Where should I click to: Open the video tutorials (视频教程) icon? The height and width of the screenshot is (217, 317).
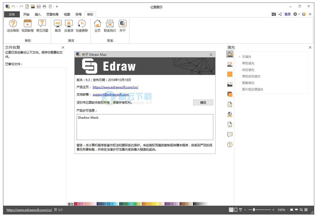pos(28,24)
